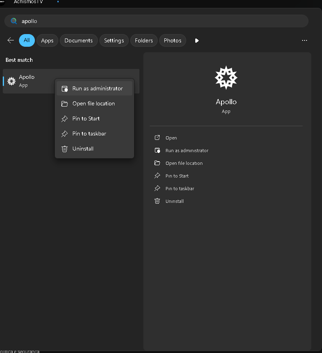Click the trash icon in details pane

(x=157, y=201)
